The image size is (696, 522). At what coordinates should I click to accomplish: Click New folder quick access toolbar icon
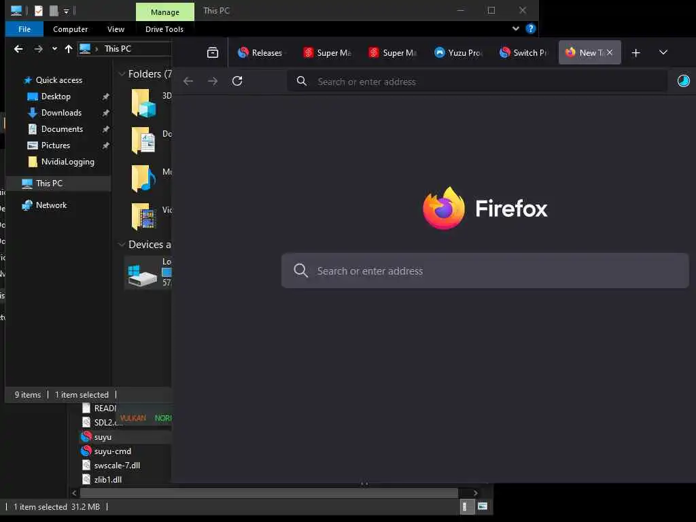54,10
